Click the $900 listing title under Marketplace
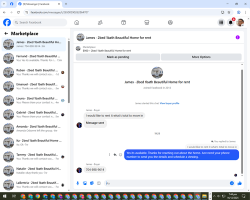250x200 pixels. (x=107, y=50)
